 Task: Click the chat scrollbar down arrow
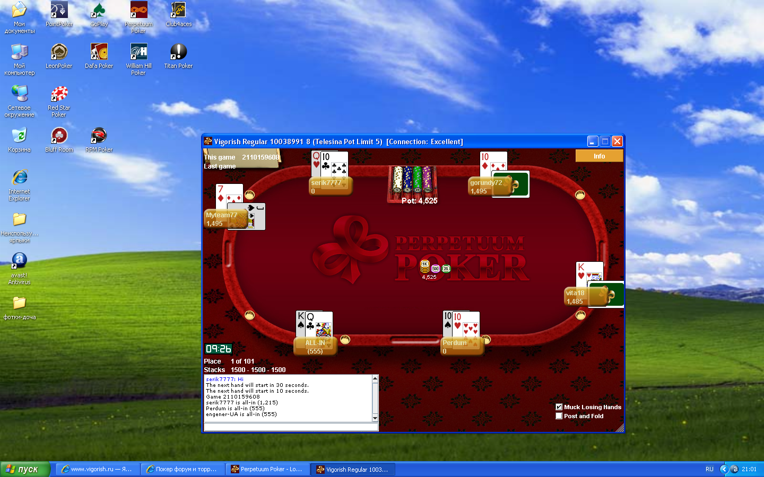pos(375,418)
